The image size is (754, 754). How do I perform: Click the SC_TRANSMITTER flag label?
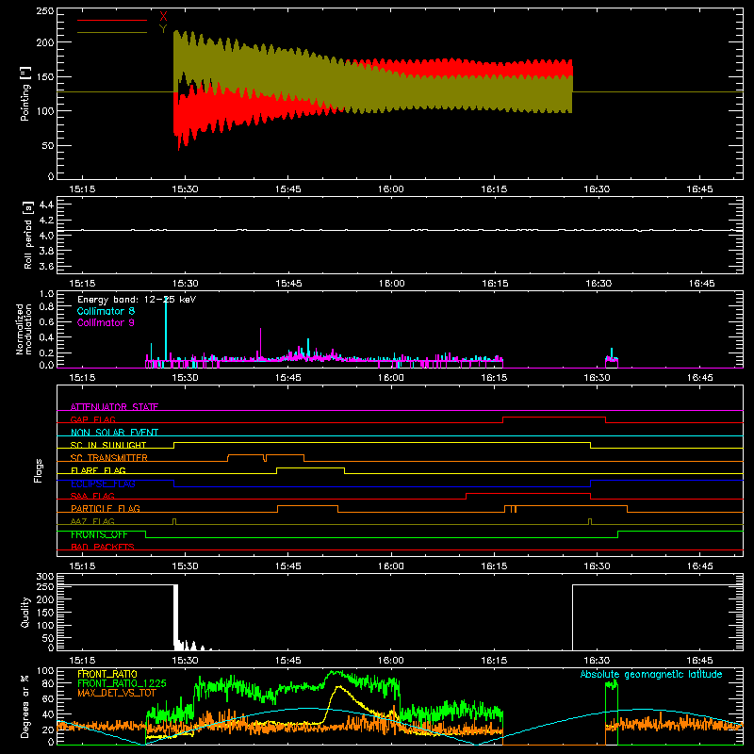(109, 457)
